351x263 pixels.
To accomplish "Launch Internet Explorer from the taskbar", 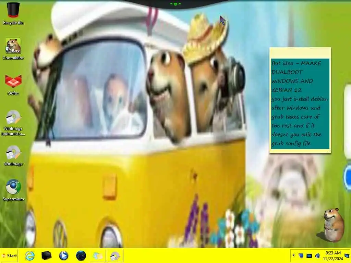I will (30, 255).
